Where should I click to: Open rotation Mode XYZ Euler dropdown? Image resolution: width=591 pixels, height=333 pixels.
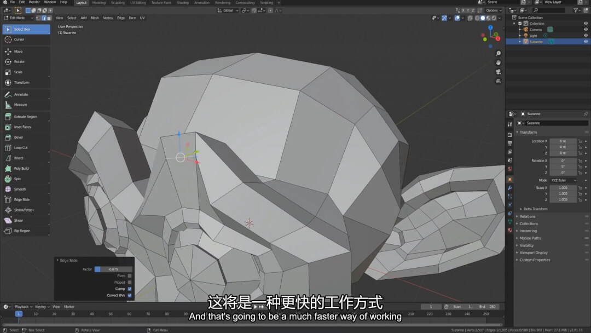coord(563,180)
